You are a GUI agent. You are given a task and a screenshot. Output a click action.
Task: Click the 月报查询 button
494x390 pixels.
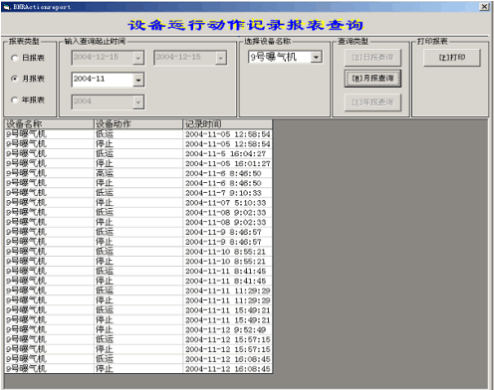[x=372, y=79]
